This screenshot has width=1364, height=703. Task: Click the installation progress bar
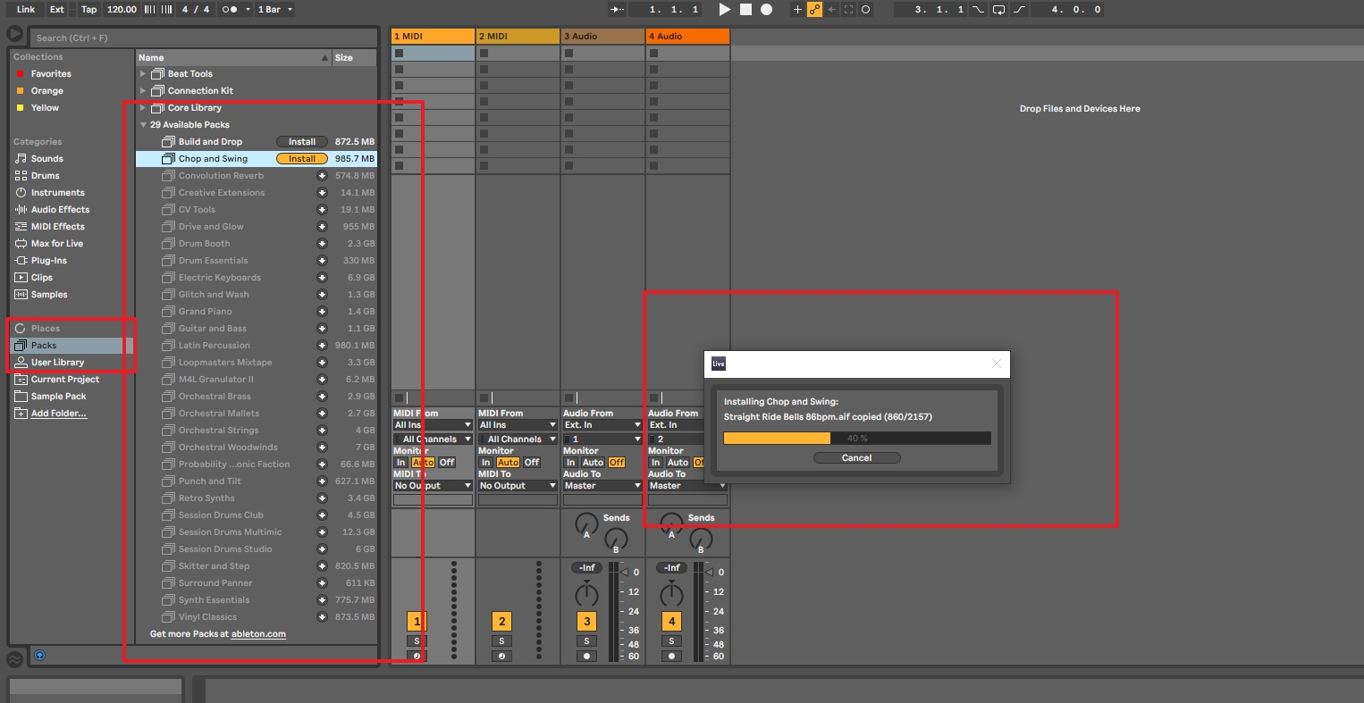(857, 438)
